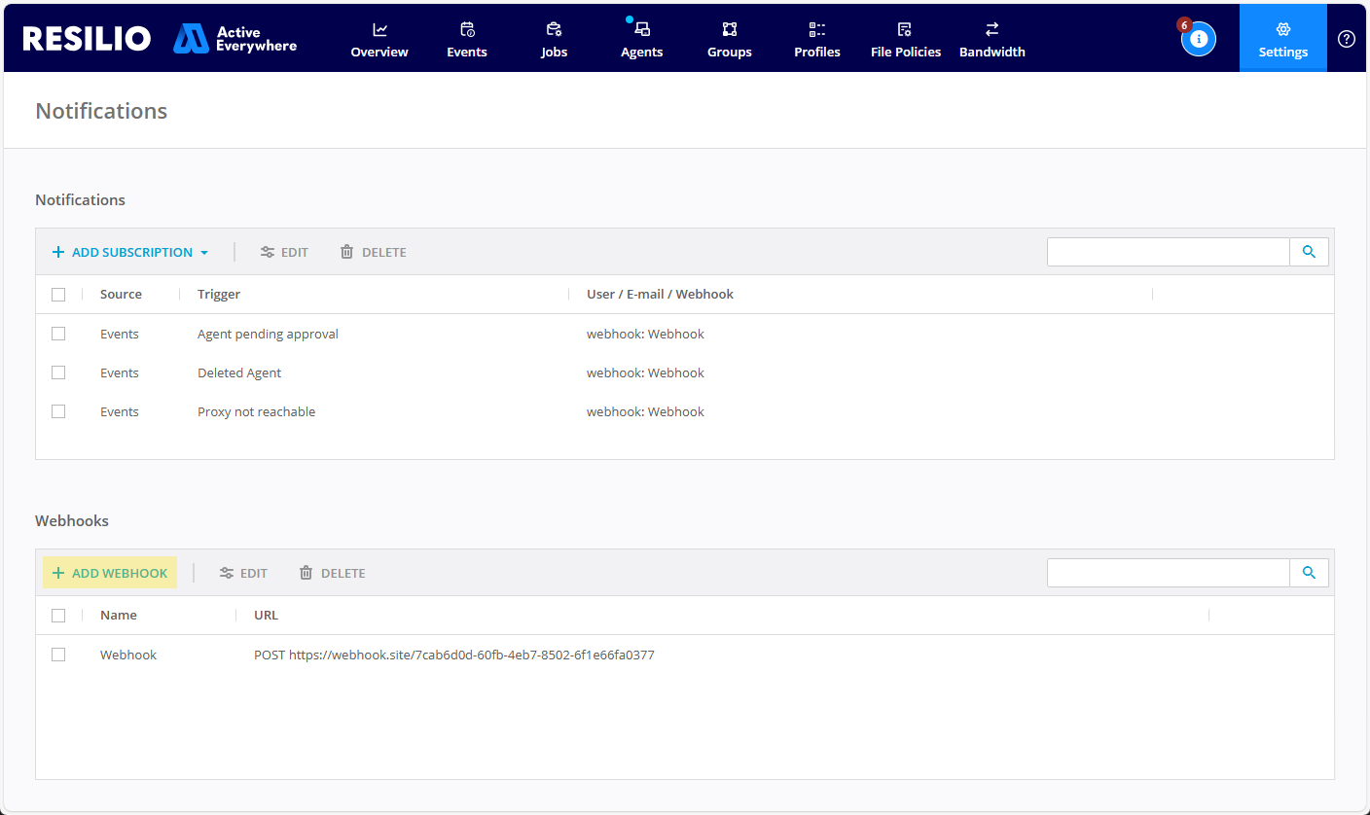Select the Profiles icon
The height and width of the screenshot is (815, 1370).
816,30
